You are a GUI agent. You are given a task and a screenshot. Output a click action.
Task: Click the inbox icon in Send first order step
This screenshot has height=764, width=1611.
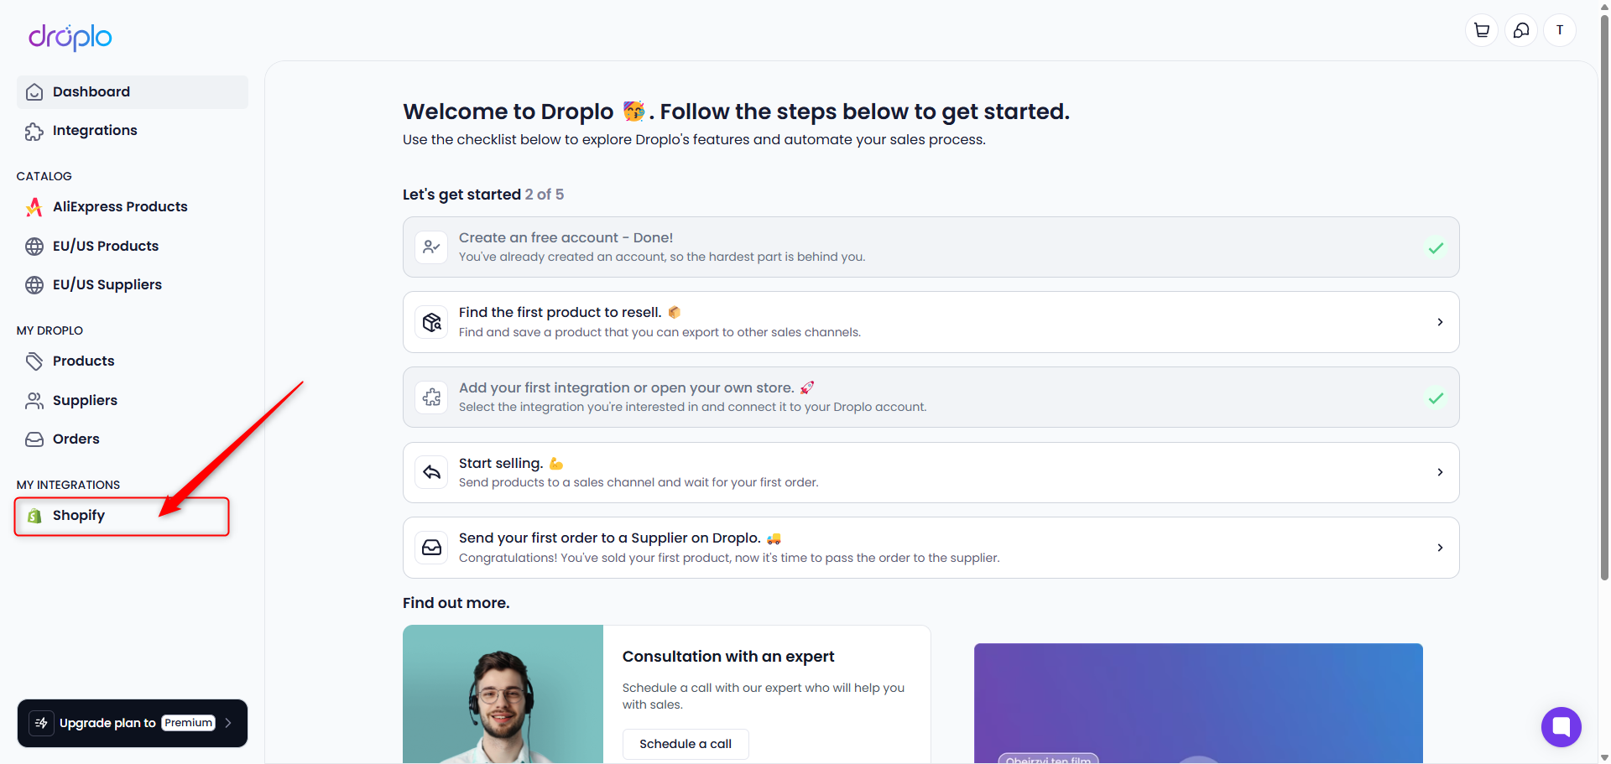[431, 548]
